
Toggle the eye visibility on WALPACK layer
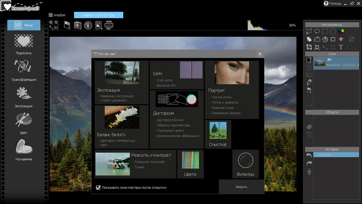[x=329, y=59]
